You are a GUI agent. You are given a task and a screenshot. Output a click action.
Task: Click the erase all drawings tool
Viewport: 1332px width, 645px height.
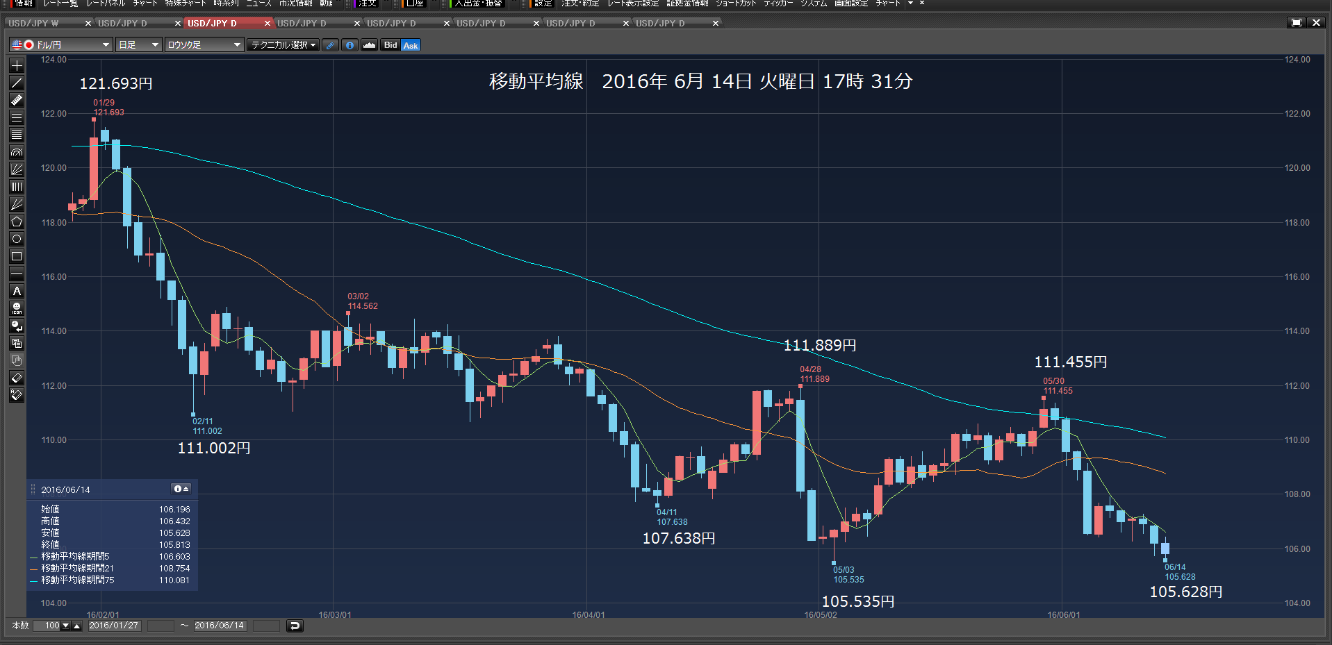17,395
